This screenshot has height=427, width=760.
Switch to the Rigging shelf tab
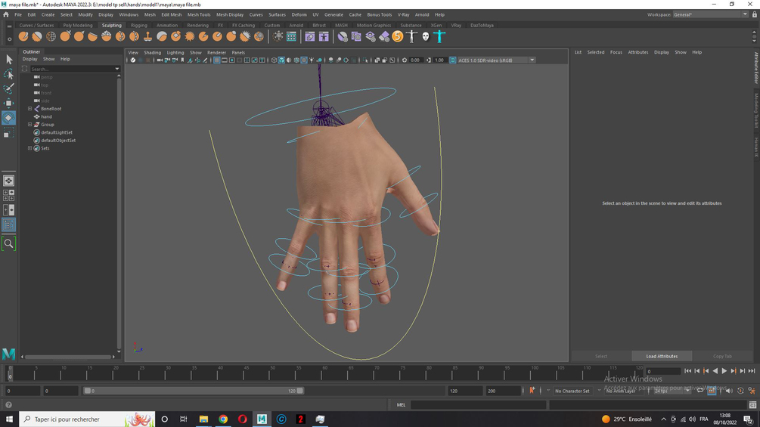click(x=138, y=25)
